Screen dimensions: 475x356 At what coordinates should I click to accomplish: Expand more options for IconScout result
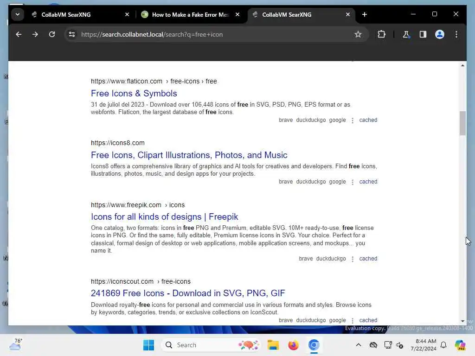click(x=353, y=320)
